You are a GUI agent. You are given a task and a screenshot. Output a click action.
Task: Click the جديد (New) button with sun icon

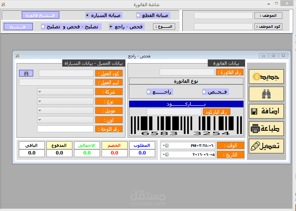point(266,77)
